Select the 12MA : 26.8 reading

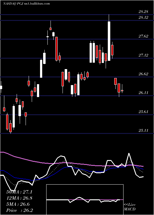pyautogui.click(x=19, y=198)
